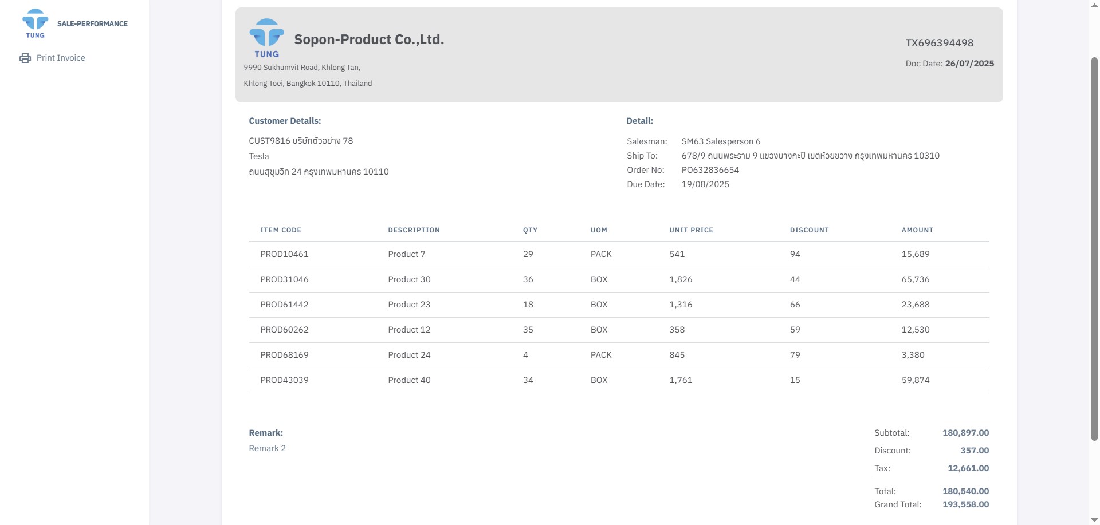Click discount 94 in PROD10461 row
The image size is (1100, 525).
pyautogui.click(x=795, y=254)
